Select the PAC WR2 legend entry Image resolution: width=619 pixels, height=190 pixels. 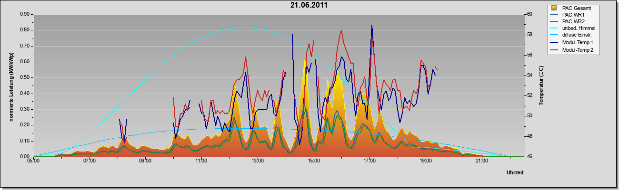(573, 21)
